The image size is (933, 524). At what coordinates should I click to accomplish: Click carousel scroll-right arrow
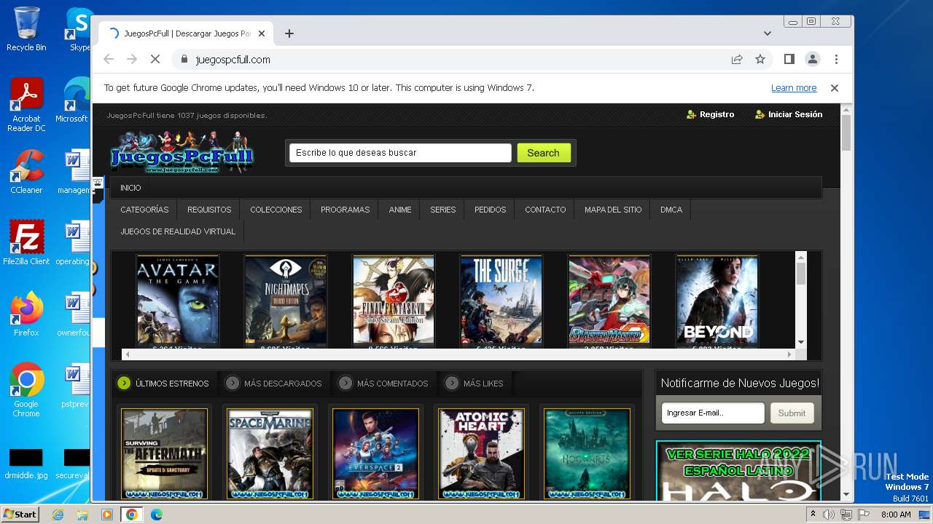[x=789, y=354]
